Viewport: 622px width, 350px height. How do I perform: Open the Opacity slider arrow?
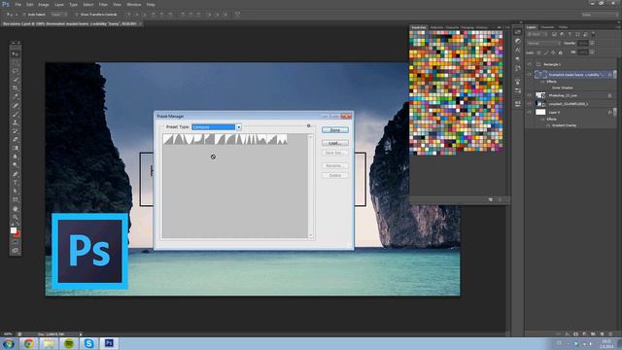(x=592, y=43)
